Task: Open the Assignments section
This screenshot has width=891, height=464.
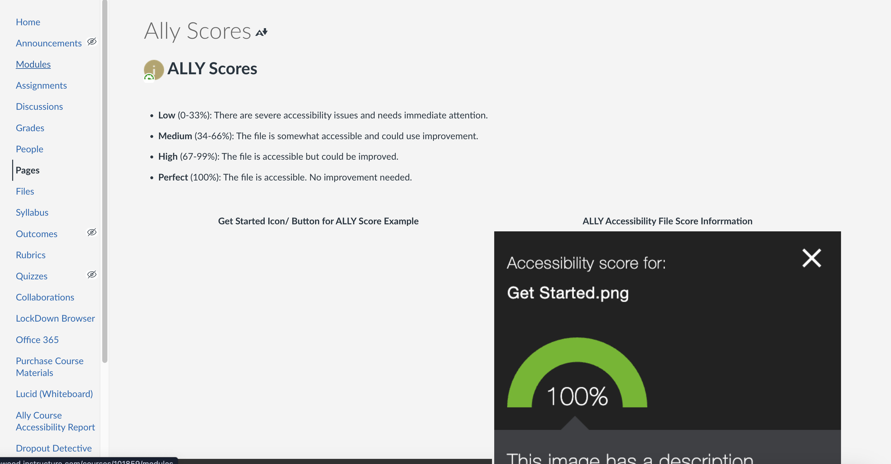Action: click(x=41, y=85)
